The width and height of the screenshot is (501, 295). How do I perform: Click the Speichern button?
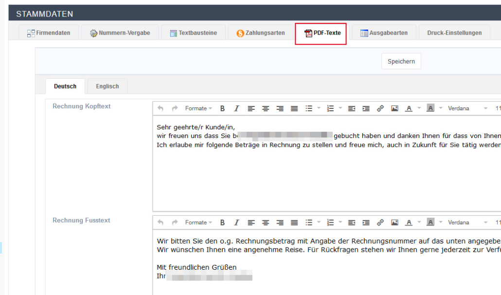(401, 61)
